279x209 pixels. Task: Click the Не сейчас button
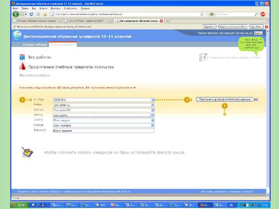257,27
